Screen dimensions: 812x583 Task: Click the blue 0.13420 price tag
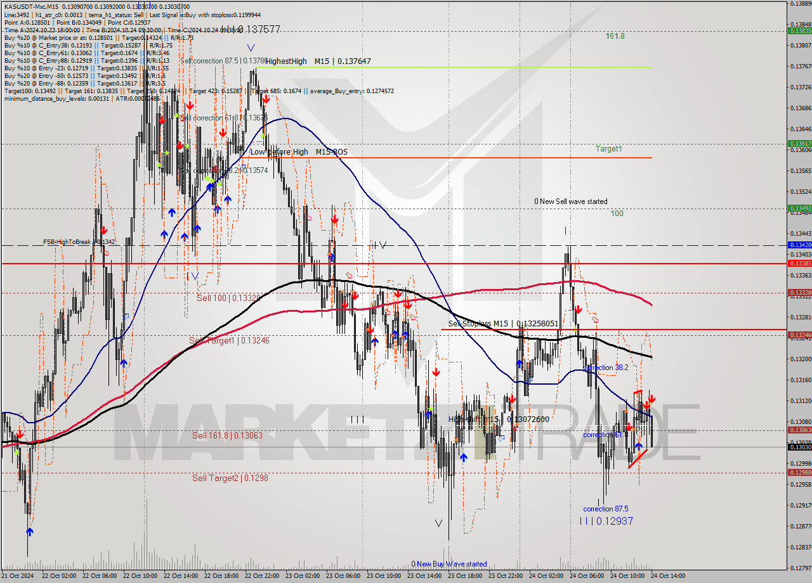pyautogui.click(x=799, y=245)
